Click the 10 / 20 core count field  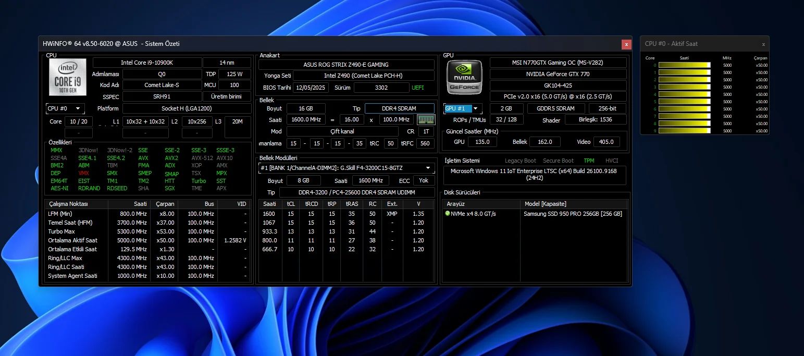coord(78,121)
